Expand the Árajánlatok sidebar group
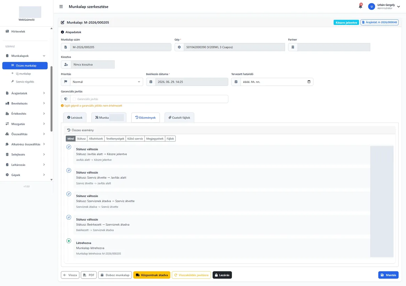Screen dimensions: 406x286 pyautogui.click(x=44, y=93)
